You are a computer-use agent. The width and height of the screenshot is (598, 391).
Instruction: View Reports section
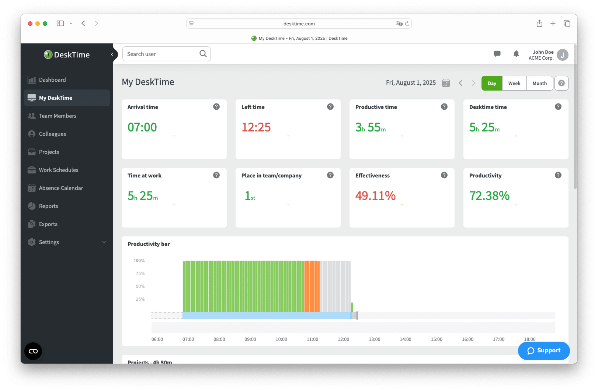(66, 206)
